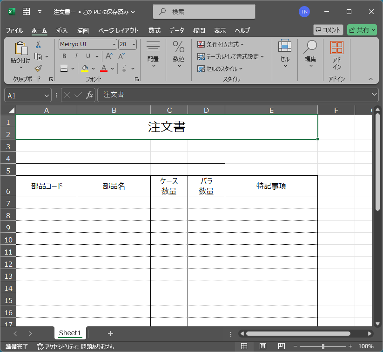Click the Share (共有) button

click(x=362, y=30)
